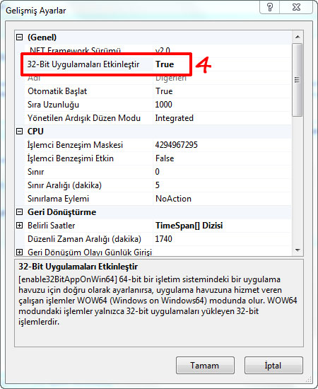Click the help question mark button
The image size is (318, 389).
tap(269, 7)
